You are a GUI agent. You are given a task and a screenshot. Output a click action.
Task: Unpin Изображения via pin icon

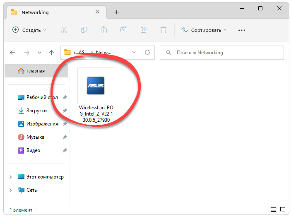[65, 124]
